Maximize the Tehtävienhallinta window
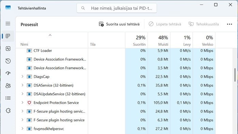Screen dimensions: 238x134 coord(216,5)
